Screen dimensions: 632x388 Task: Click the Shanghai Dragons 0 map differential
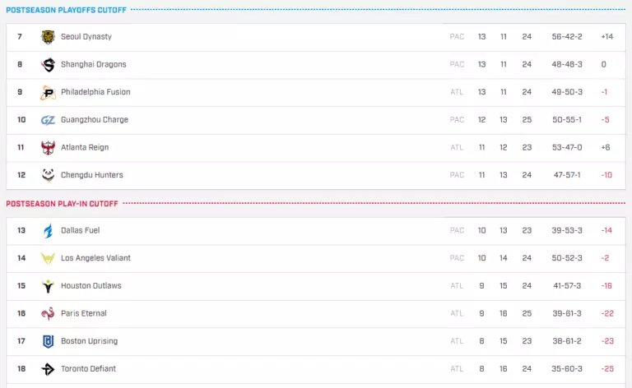coord(603,64)
